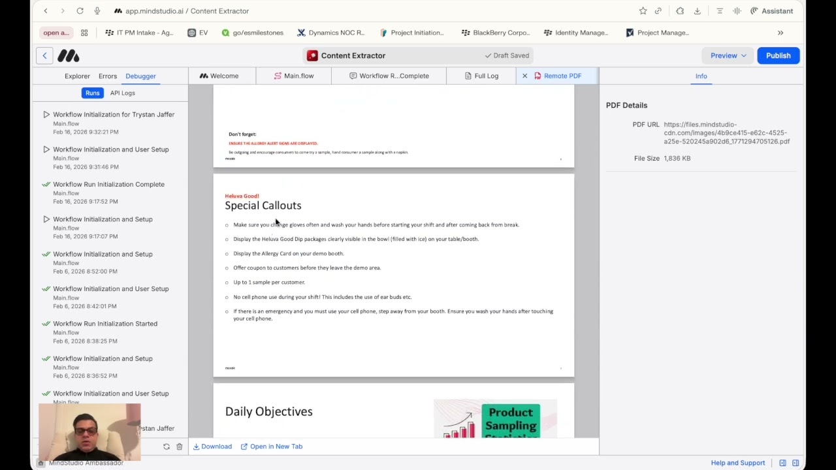Image resolution: width=836 pixels, height=470 pixels.
Task: Go back using the browser back arrow
Action: (x=46, y=11)
